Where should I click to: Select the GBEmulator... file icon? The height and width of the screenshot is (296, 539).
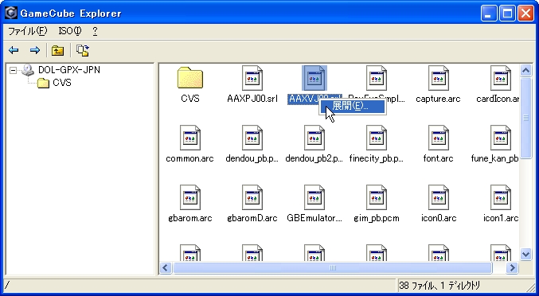click(x=314, y=197)
